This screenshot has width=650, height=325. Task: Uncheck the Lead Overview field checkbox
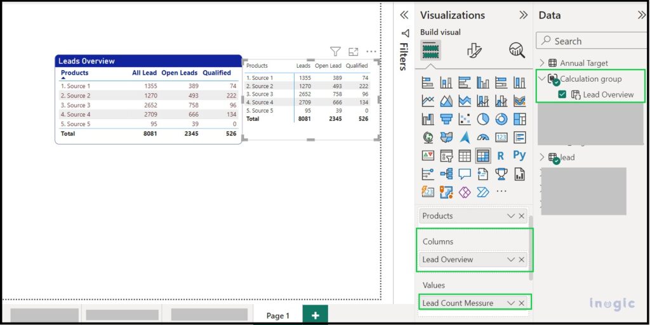(x=562, y=94)
